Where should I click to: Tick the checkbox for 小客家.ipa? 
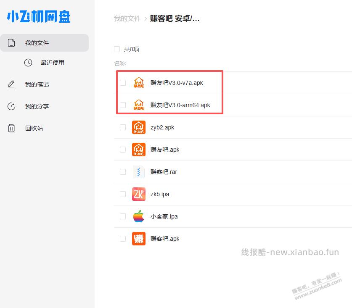tap(123, 216)
